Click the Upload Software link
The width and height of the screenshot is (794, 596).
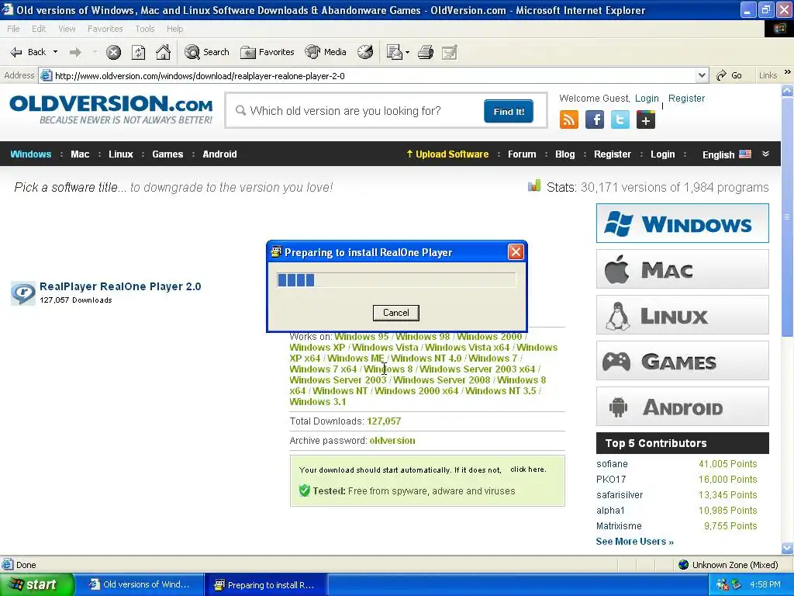(x=447, y=154)
